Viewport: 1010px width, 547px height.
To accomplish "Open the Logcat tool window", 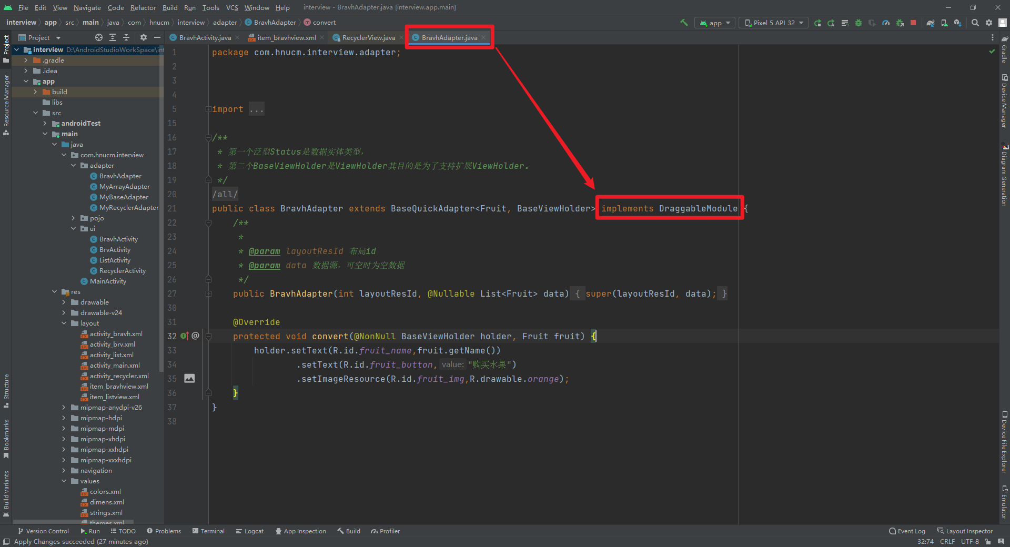I will pos(250,531).
